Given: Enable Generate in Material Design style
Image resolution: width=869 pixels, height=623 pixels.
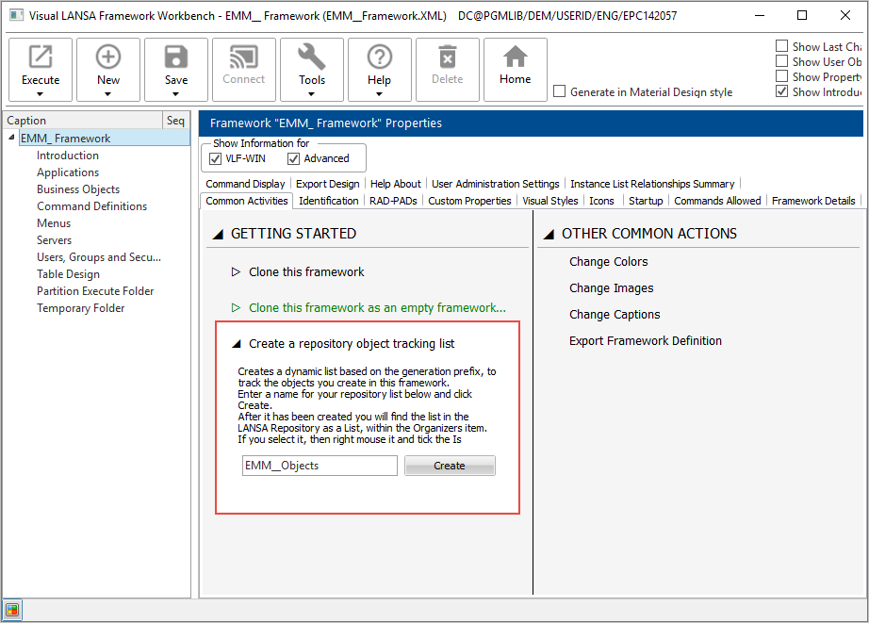Looking at the screenshot, I should [x=560, y=91].
